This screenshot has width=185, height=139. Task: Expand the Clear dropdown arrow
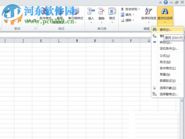tap(133, 20)
